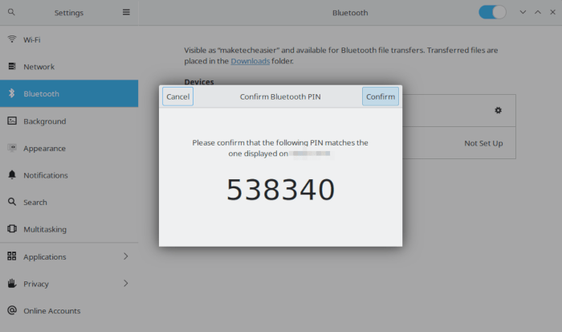Click the Network icon in sidebar
Image resolution: width=562 pixels, height=332 pixels.
(x=12, y=66)
